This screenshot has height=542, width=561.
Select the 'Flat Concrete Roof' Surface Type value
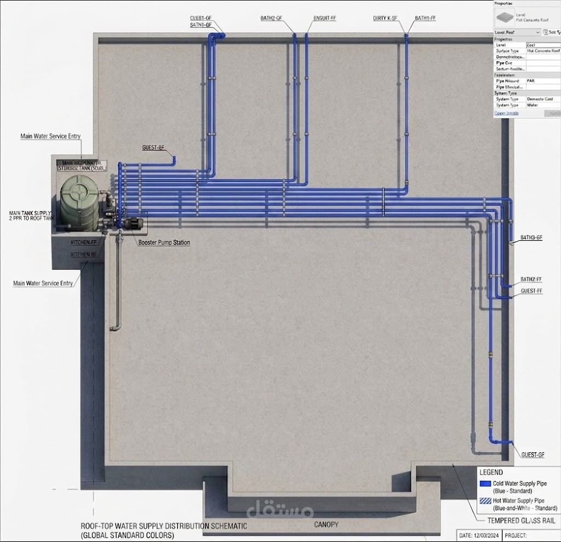tap(543, 51)
